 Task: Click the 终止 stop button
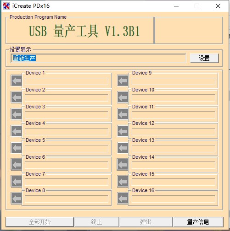click(x=96, y=222)
